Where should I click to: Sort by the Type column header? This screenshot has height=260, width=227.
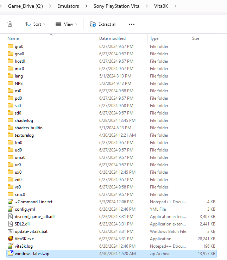pos(154,38)
